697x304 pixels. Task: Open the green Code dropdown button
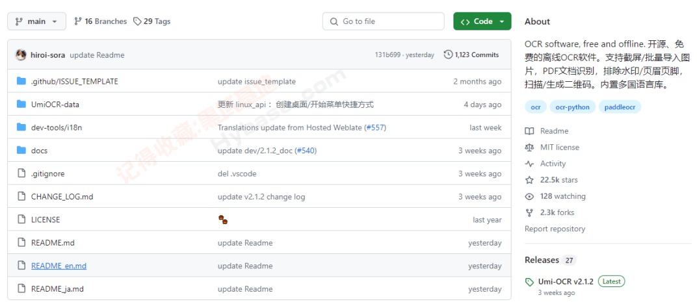(x=482, y=21)
